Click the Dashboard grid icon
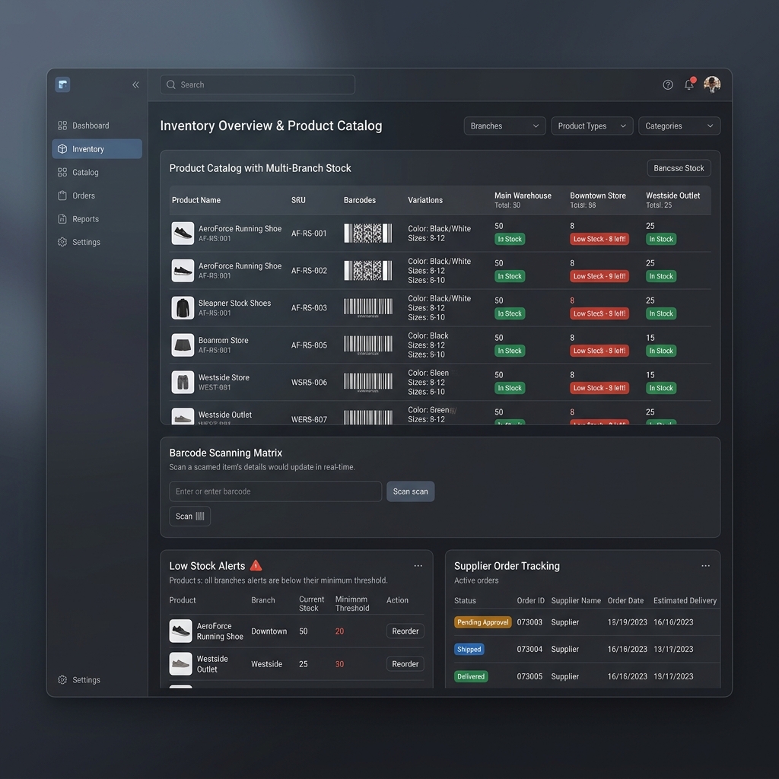 pyautogui.click(x=62, y=126)
